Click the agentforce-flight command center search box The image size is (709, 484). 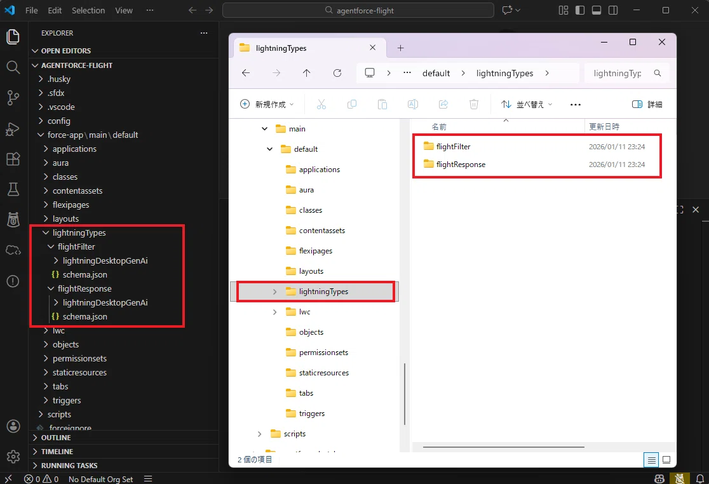358,10
